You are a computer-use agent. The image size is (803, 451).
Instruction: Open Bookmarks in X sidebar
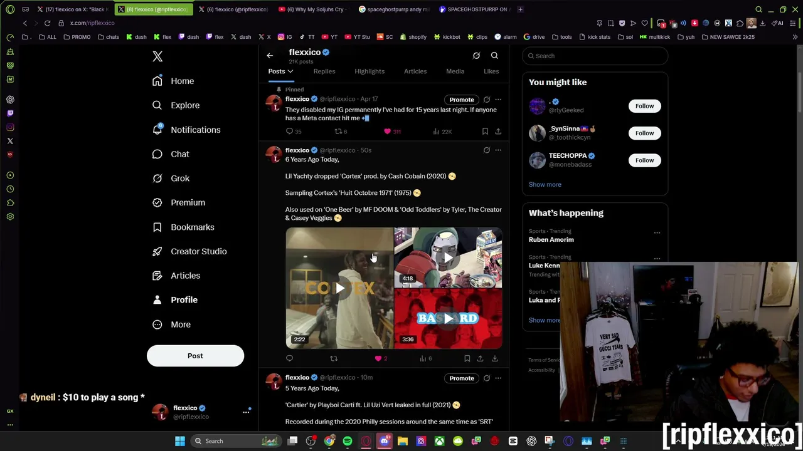coord(183,227)
